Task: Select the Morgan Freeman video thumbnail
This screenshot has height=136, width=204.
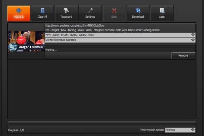Action: (x=26, y=41)
